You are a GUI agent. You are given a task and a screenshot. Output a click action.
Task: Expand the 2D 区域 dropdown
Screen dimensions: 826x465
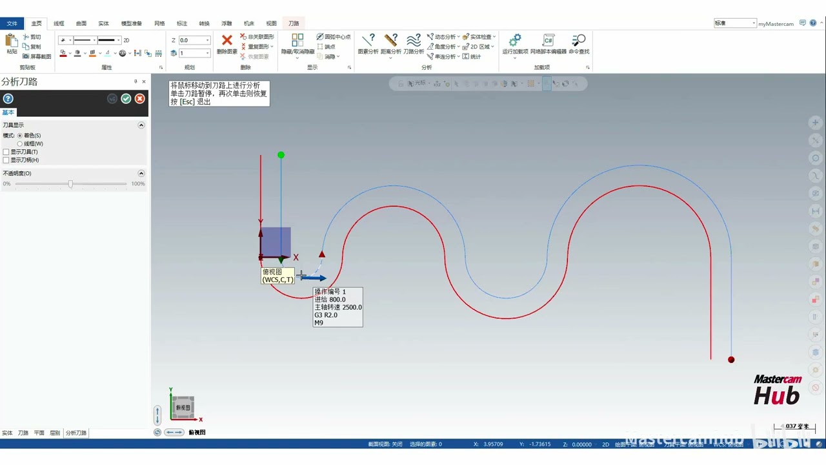pos(493,46)
